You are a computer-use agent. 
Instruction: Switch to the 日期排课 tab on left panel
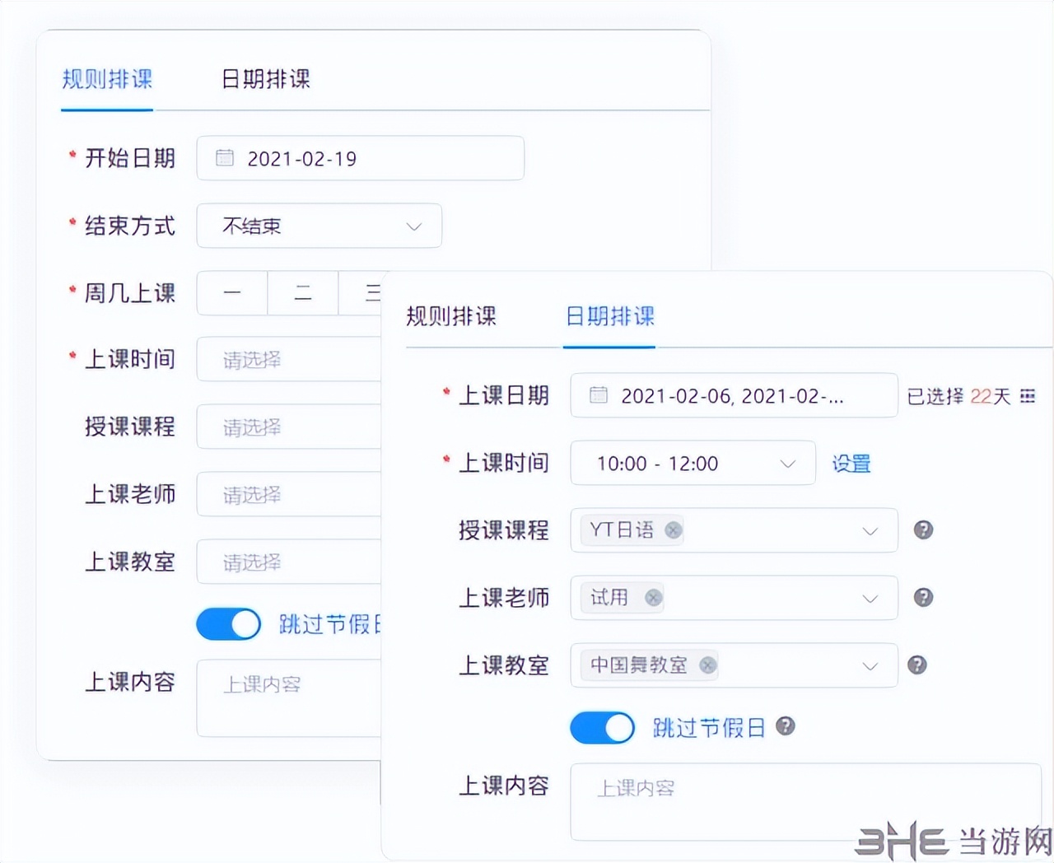(263, 79)
